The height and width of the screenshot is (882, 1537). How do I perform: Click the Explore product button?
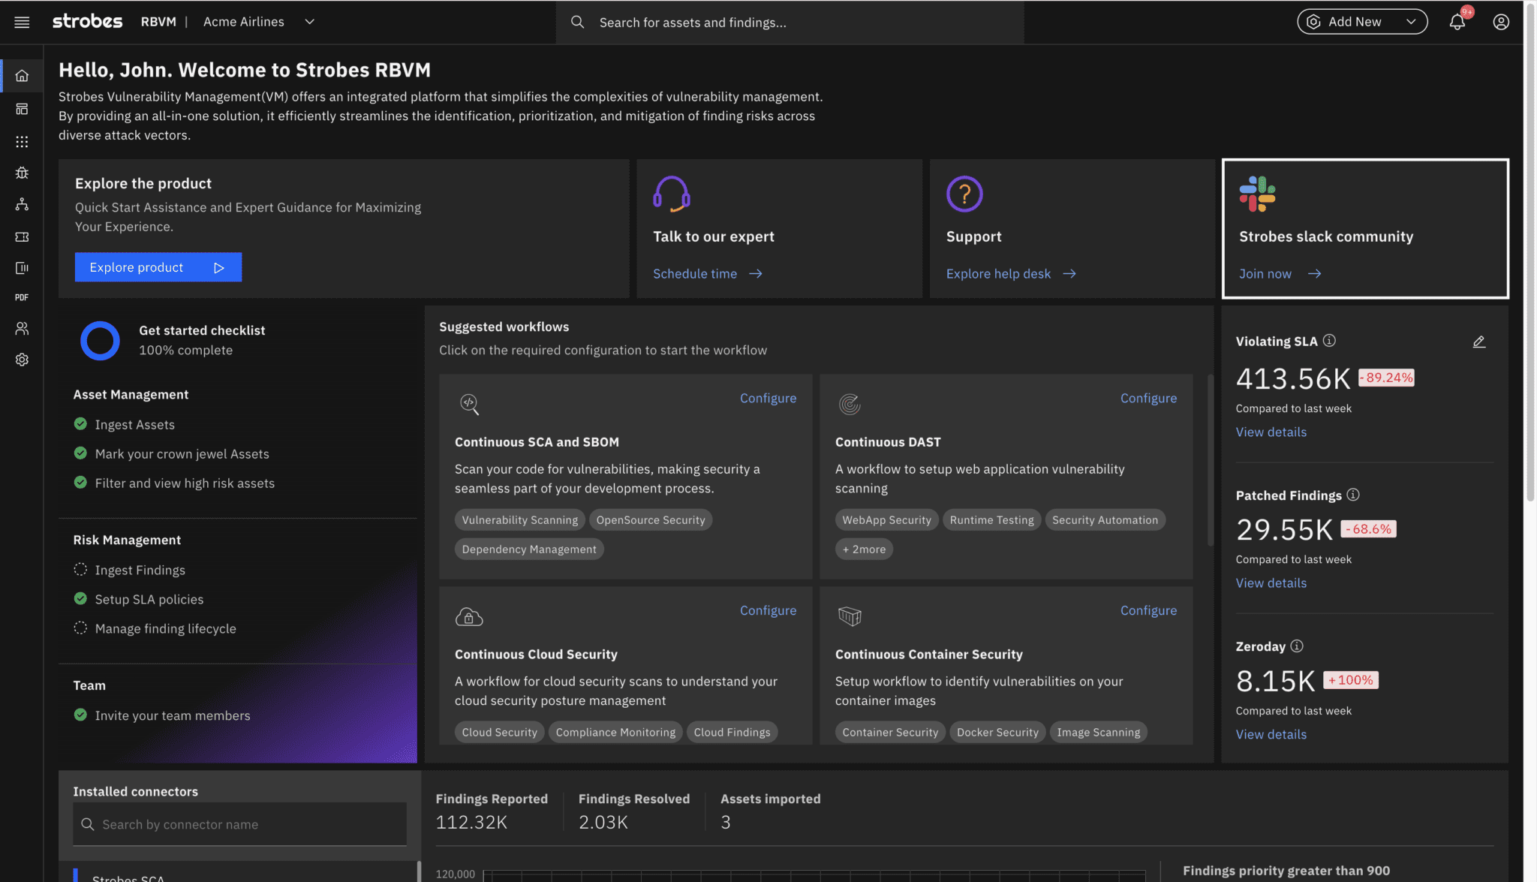158,267
